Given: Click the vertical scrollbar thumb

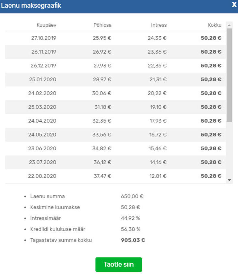Looking at the screenshot, I should (x=229, y=75).
